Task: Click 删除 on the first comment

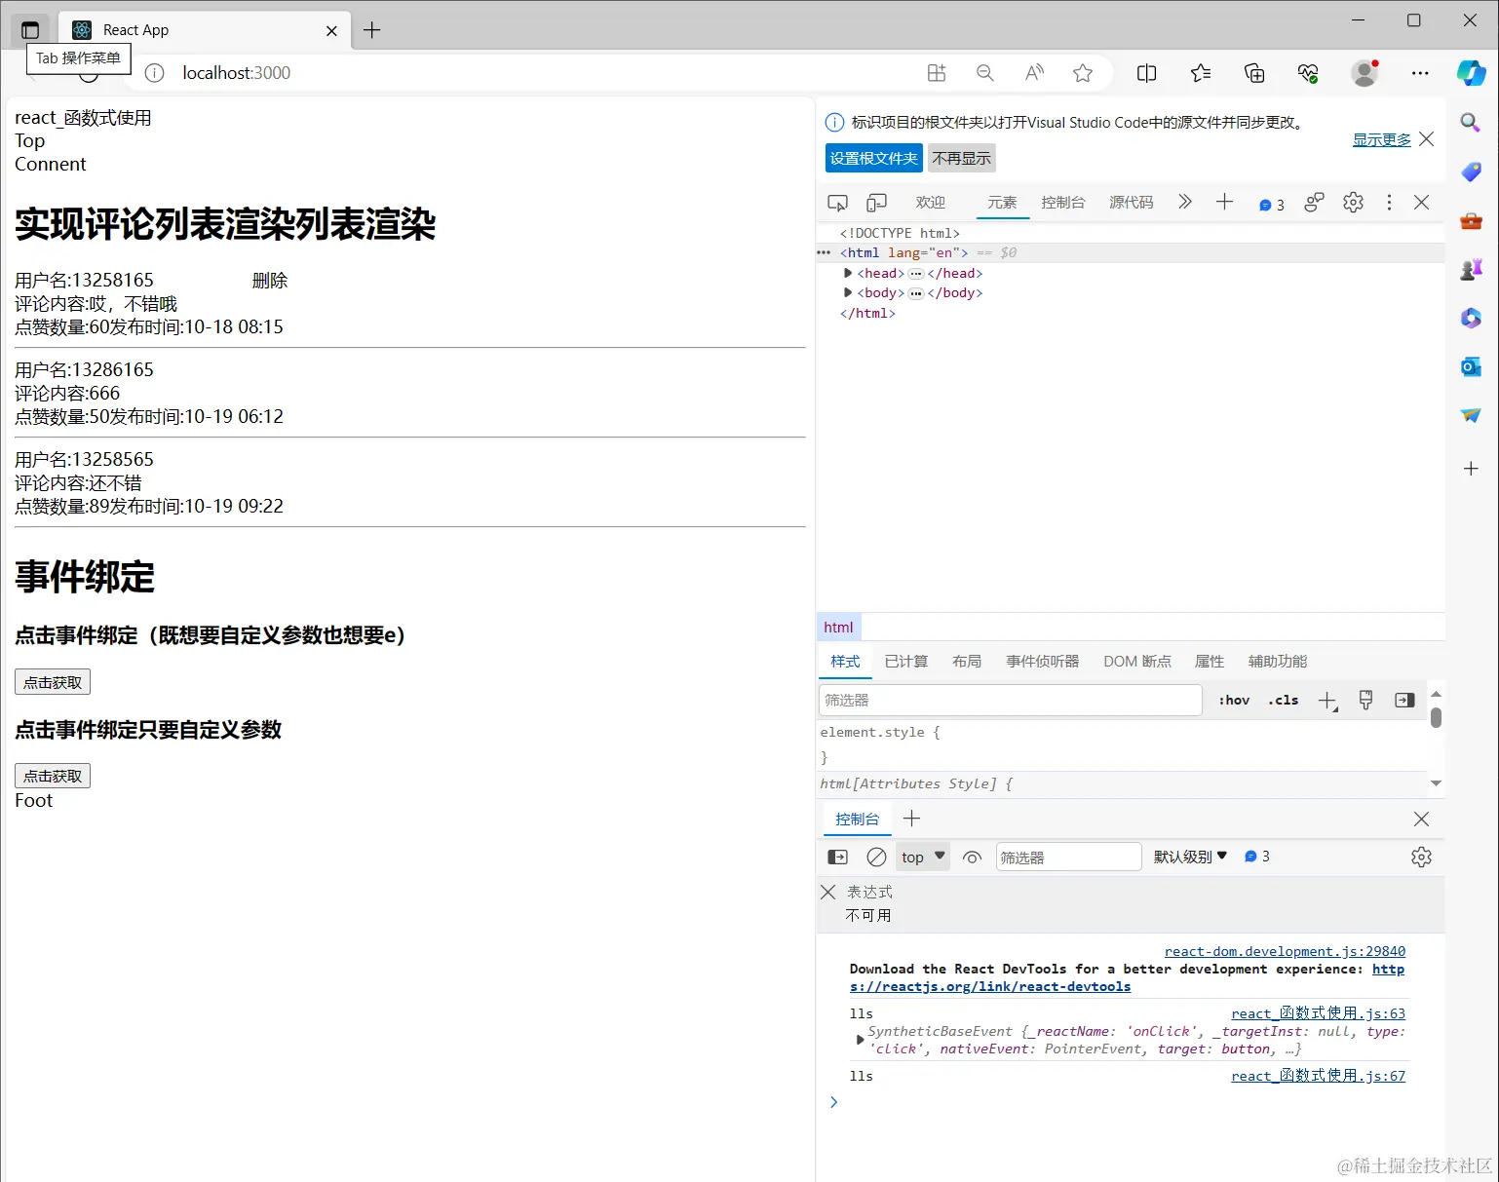Action: 269,281
